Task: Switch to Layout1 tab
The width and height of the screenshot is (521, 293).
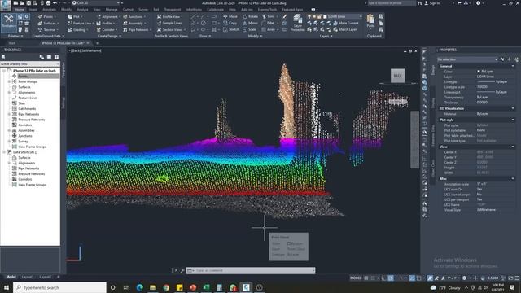Action: click(x=27, y=277)
